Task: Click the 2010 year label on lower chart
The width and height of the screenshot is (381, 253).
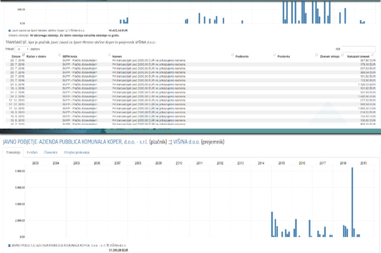Action: 179,163
